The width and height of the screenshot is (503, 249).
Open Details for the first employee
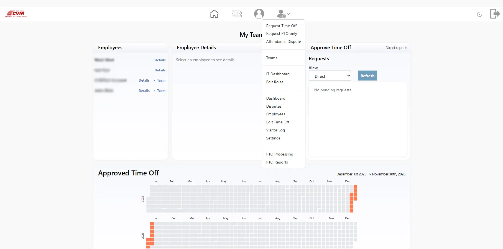(160, 60)
